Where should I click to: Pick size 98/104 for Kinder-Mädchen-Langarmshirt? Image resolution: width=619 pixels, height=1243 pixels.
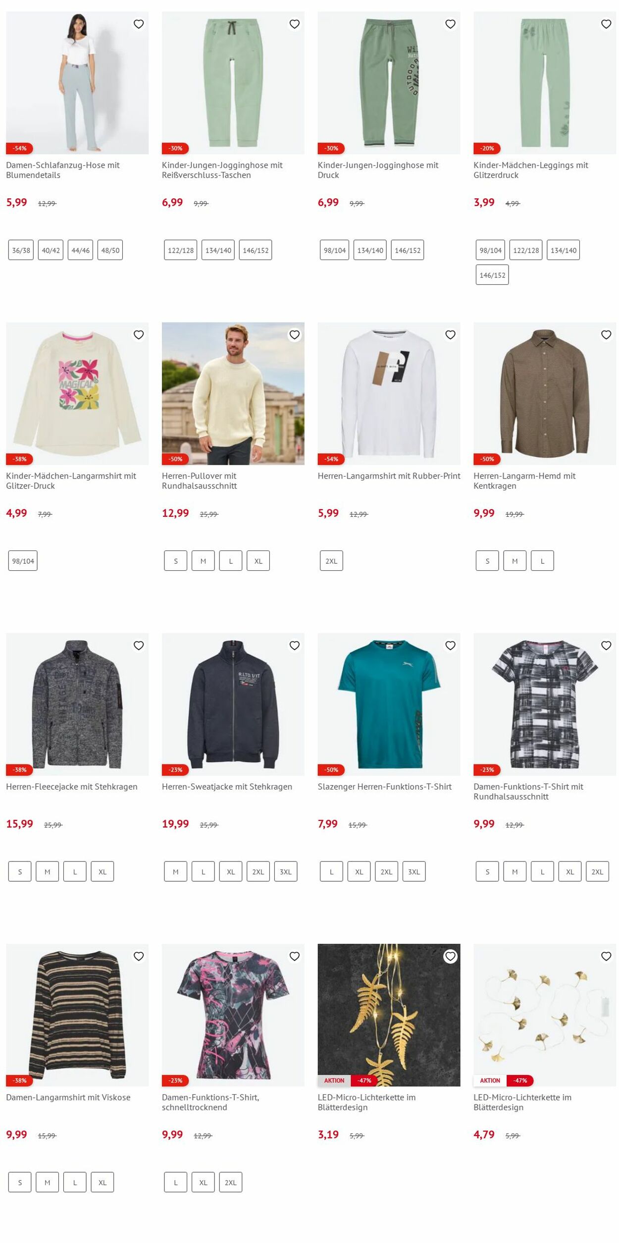(23, 561)
